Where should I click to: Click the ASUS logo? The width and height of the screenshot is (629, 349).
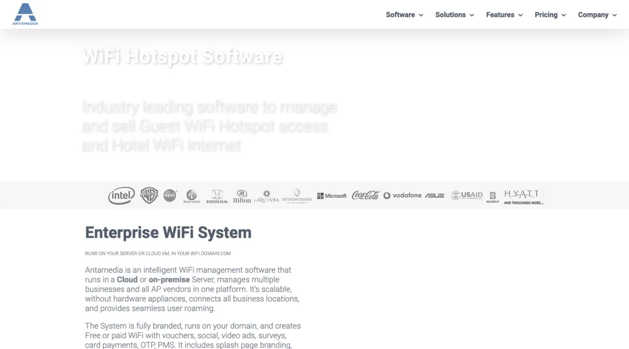435,195
